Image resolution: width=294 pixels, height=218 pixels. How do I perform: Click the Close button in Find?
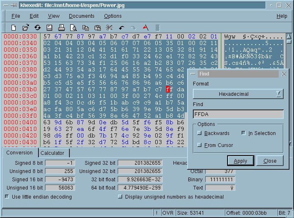(270, 161)
